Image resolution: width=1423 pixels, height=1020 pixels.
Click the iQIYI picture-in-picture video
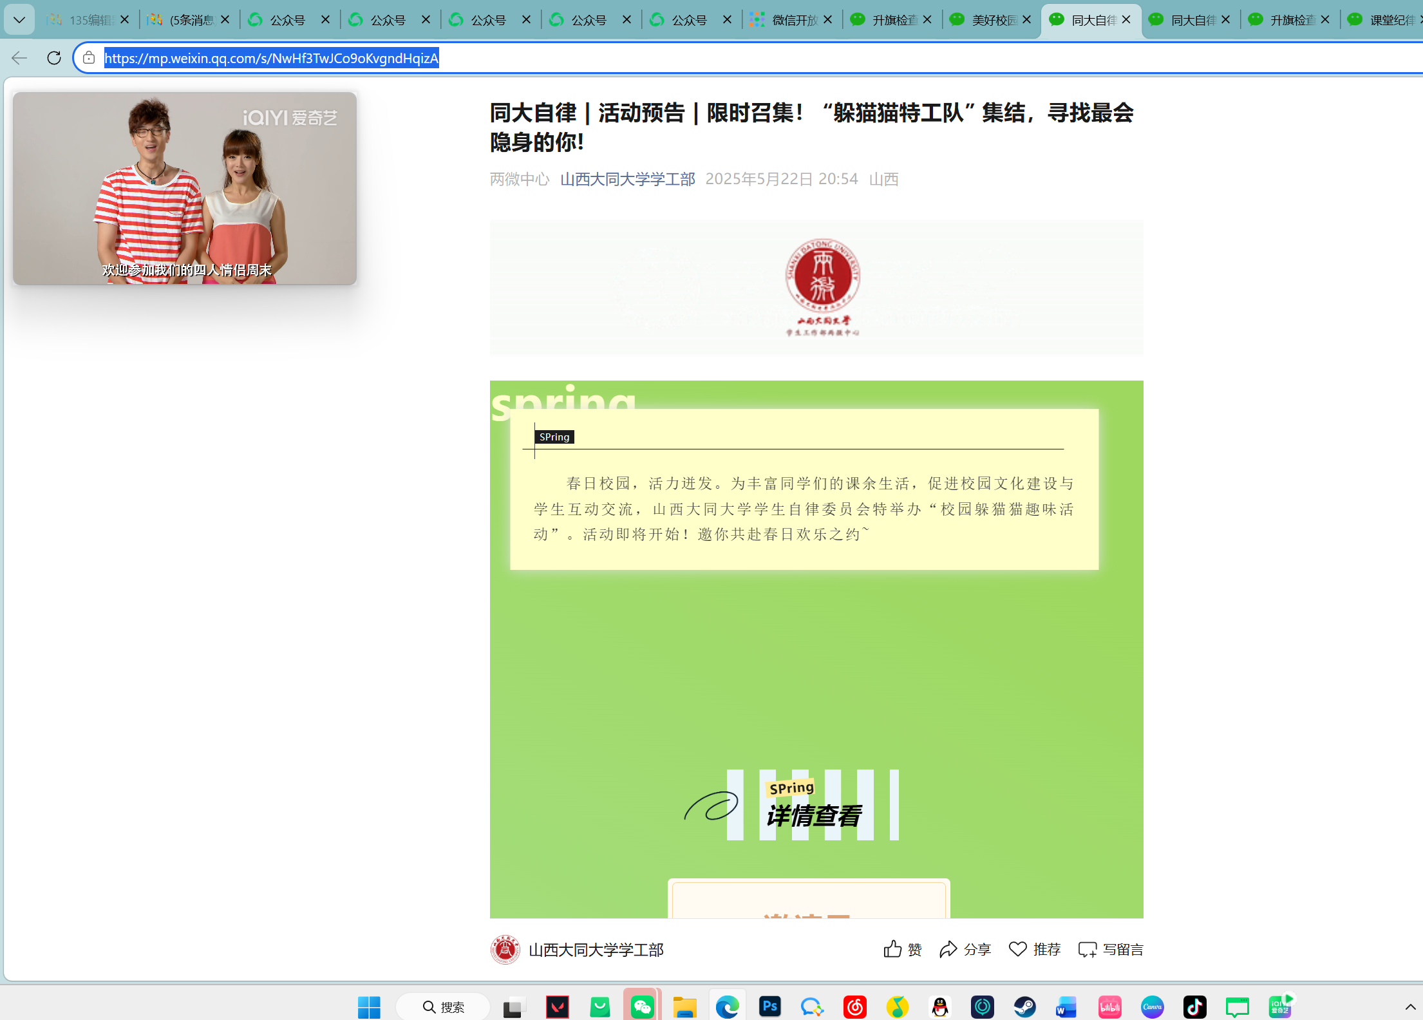[185, 188]
